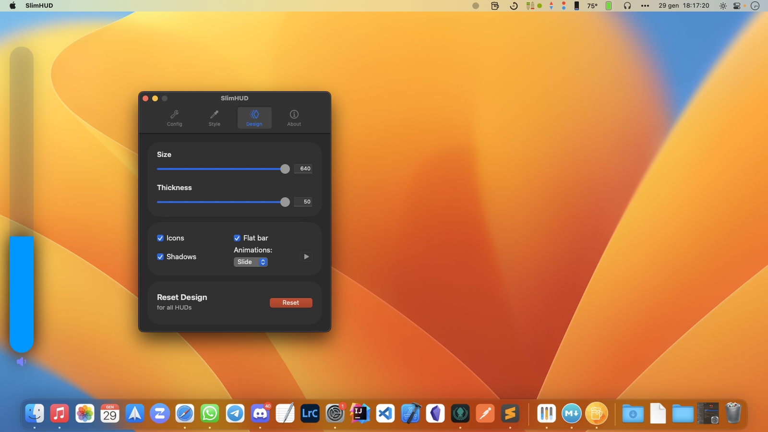Viewport: 768px width, 432px height.
Task: Open System Settings from the Dock
Action: tap(335, 413)
